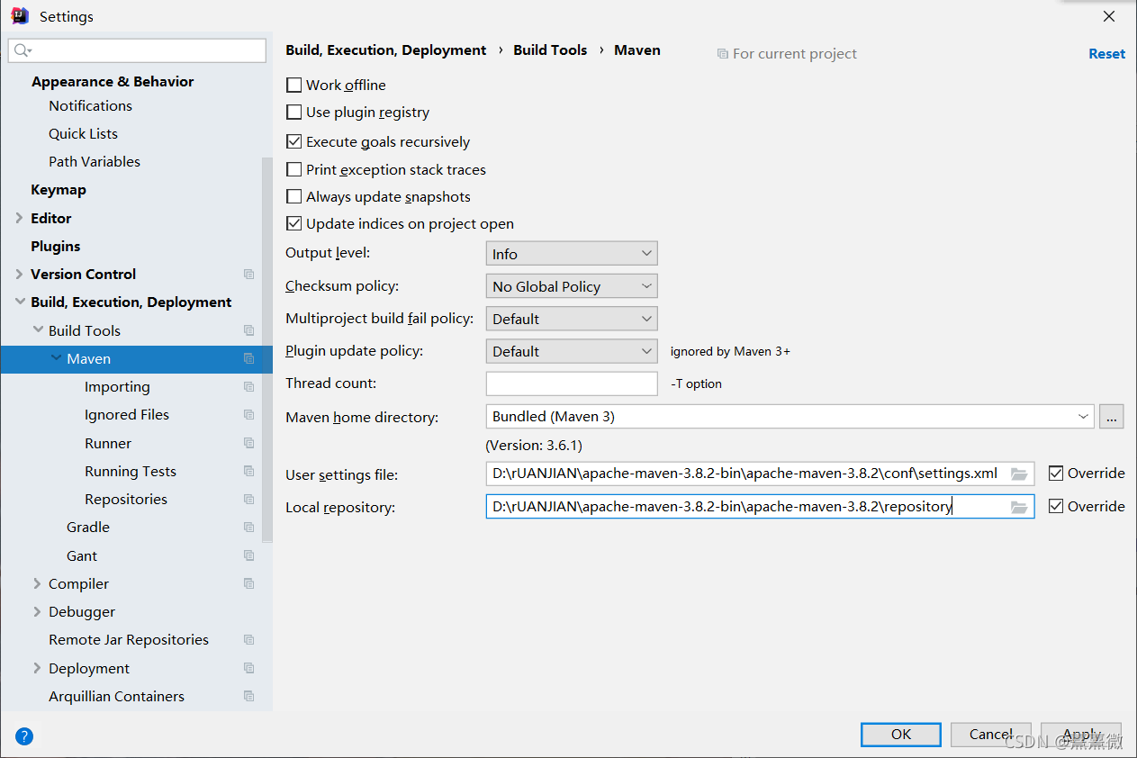Expand the Compiler tree node

point(38,583)
